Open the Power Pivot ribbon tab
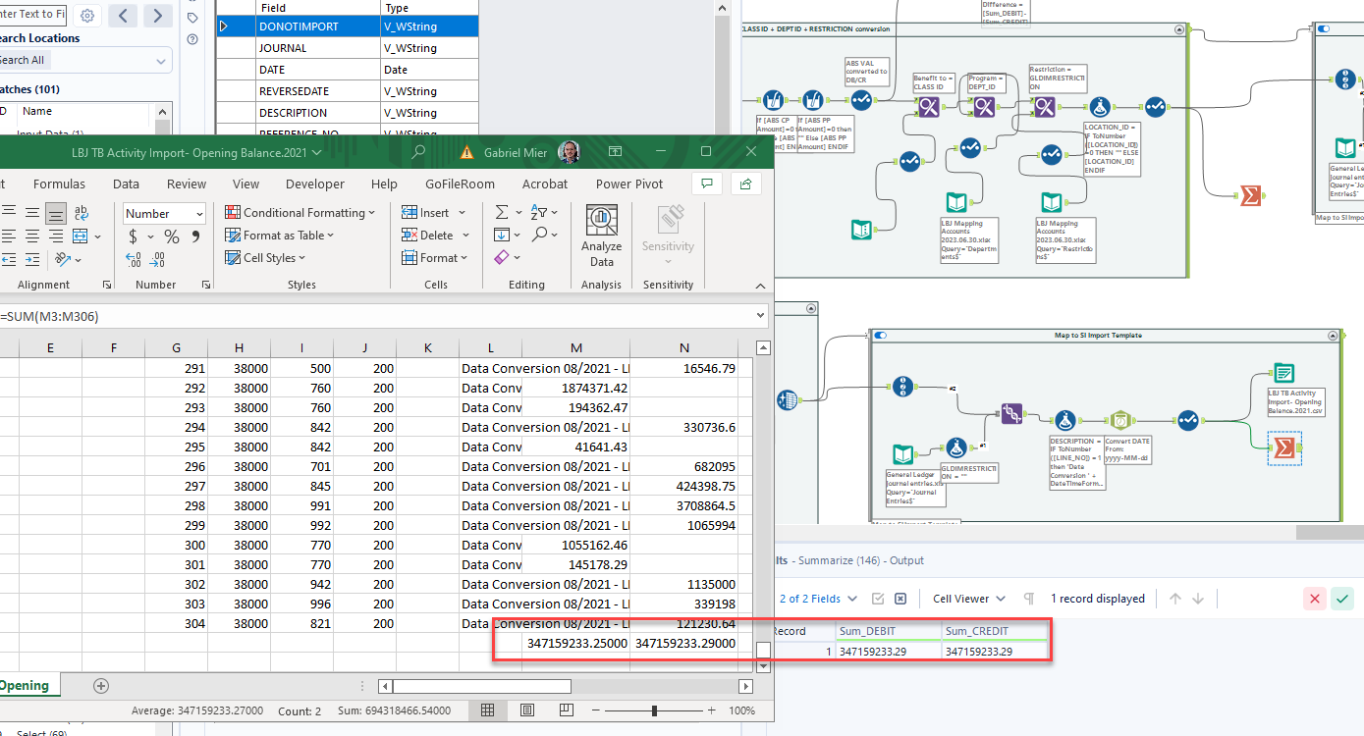1364x736 pixels. click(x=628, y=184)
